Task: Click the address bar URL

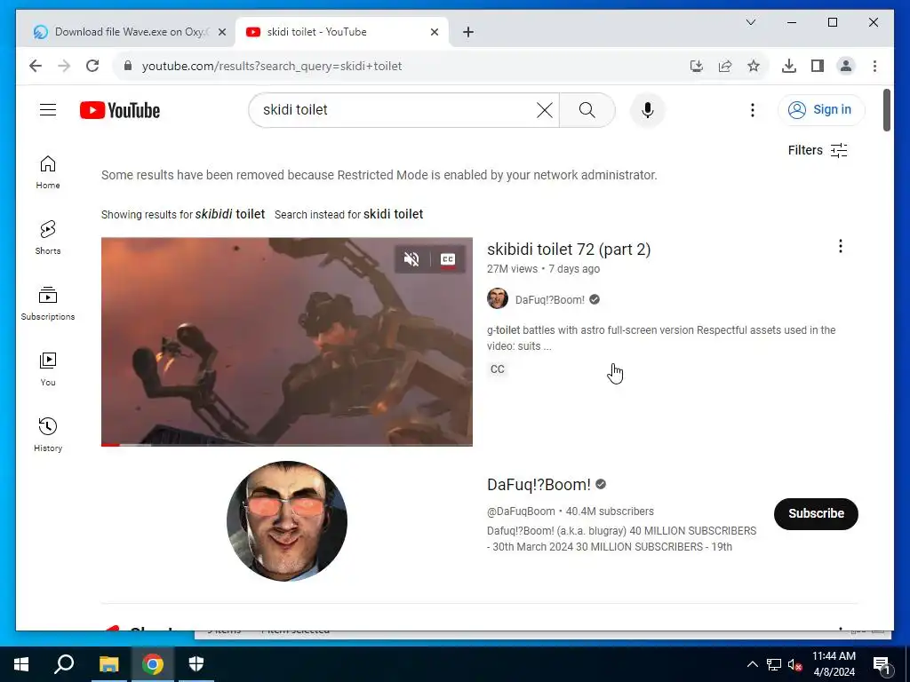Action: [x=272, y=66]
